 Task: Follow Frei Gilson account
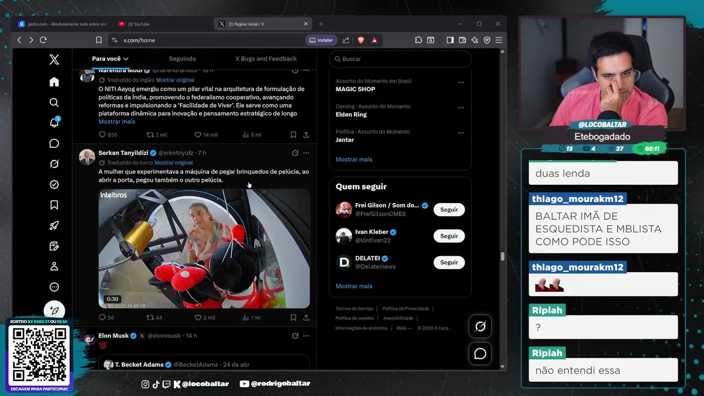pyautogui.click(x=449, y=210)
